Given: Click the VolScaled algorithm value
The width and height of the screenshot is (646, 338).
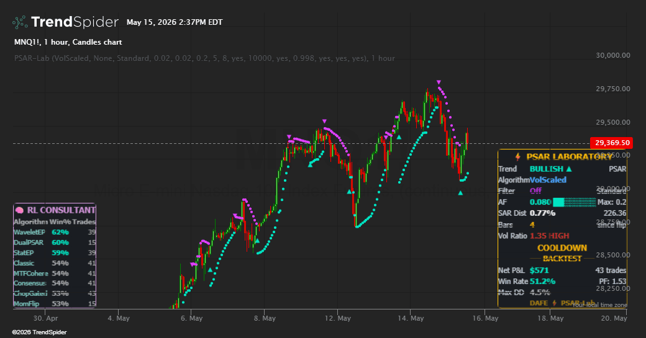Looking at the screenshot, I should pos(548,180).
